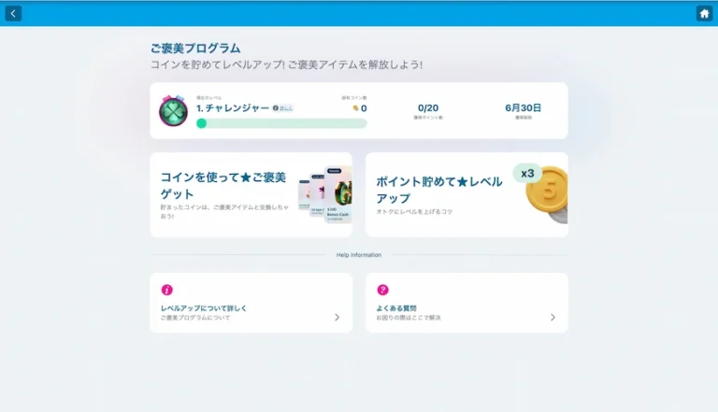Click the x3 multiplier badge
Viewport: 718px width, 412px height.
pyautogui.click(x=527, y=174)
